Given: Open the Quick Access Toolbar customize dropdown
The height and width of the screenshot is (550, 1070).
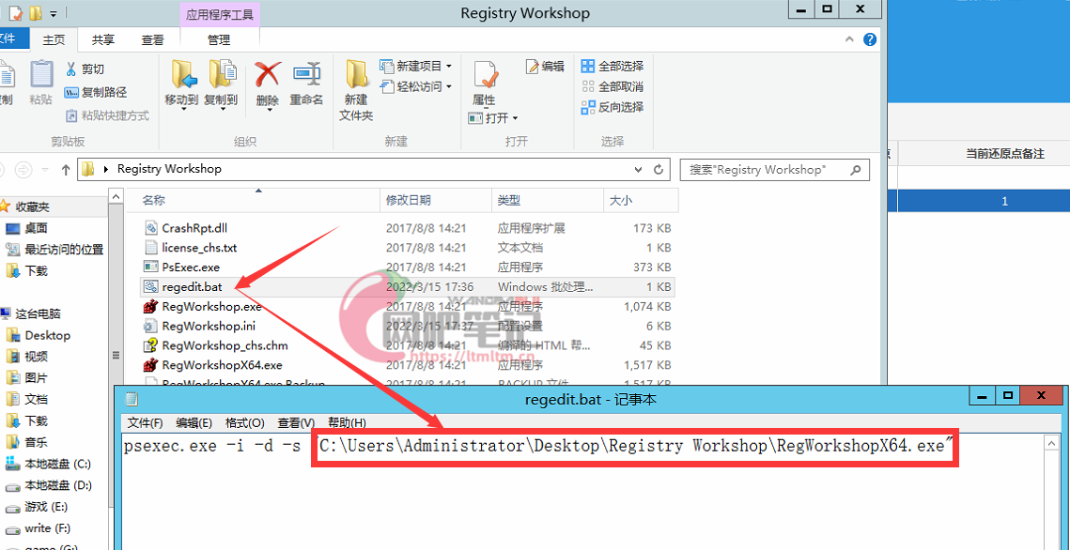Looking at the screenshot, I should 54,13.
